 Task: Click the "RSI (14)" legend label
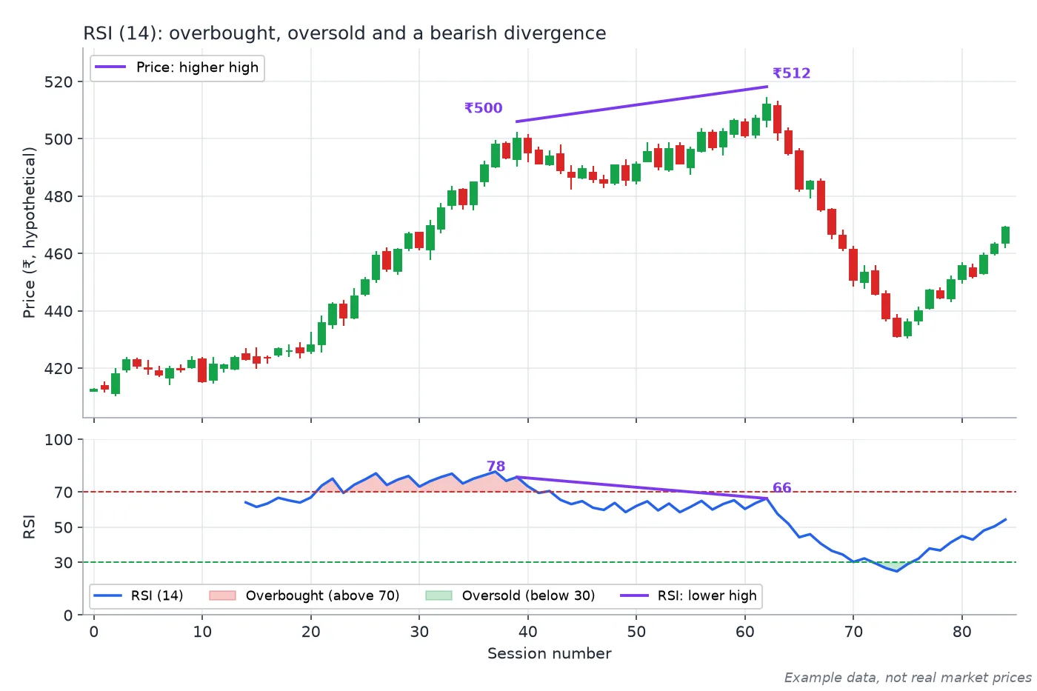[157, 595]
